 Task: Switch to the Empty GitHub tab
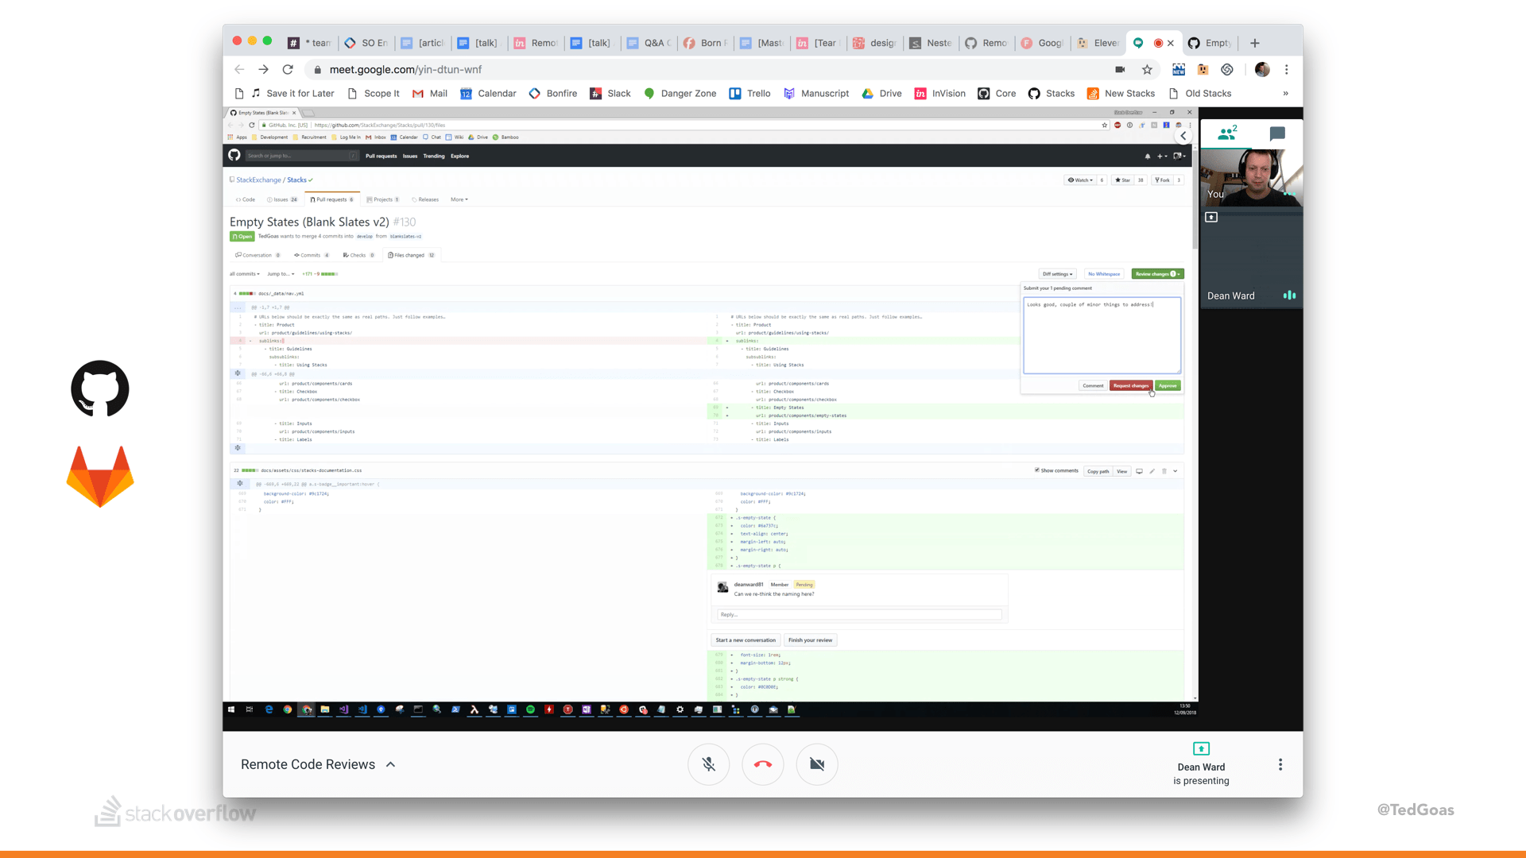[1210, 43]
